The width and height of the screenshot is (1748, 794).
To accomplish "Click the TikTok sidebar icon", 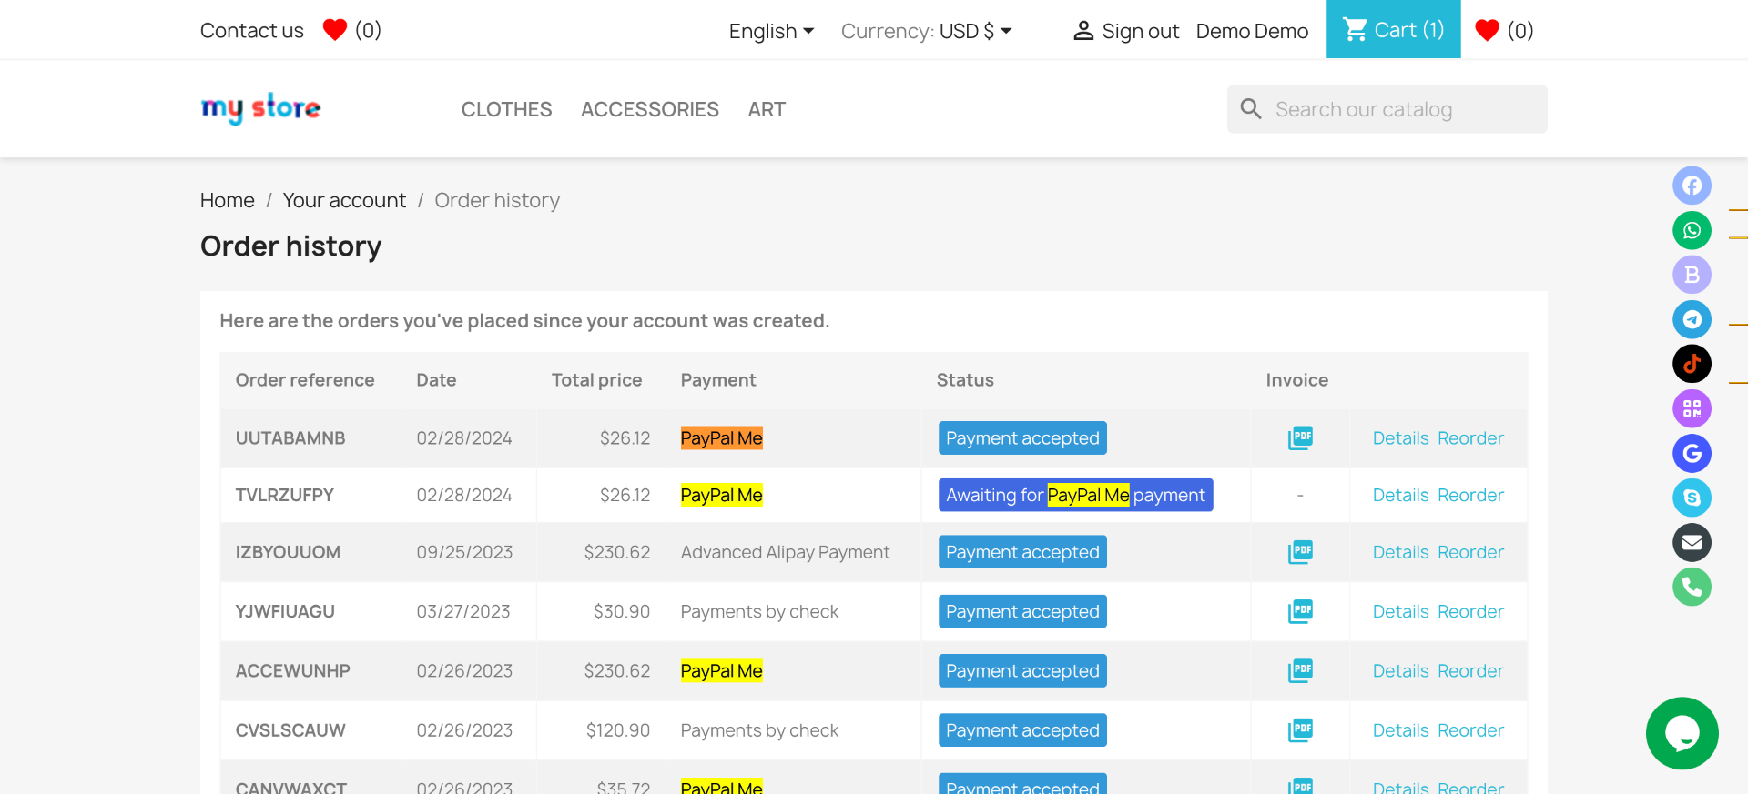I will [x=1692, y=364].
